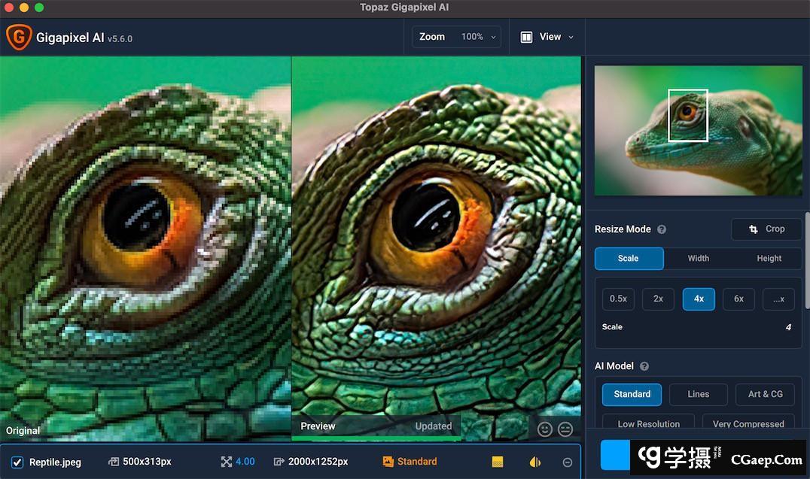Open AI Model help question mark
The width and height of the screenshot is (810, 479).
click(x=644, y=366)
